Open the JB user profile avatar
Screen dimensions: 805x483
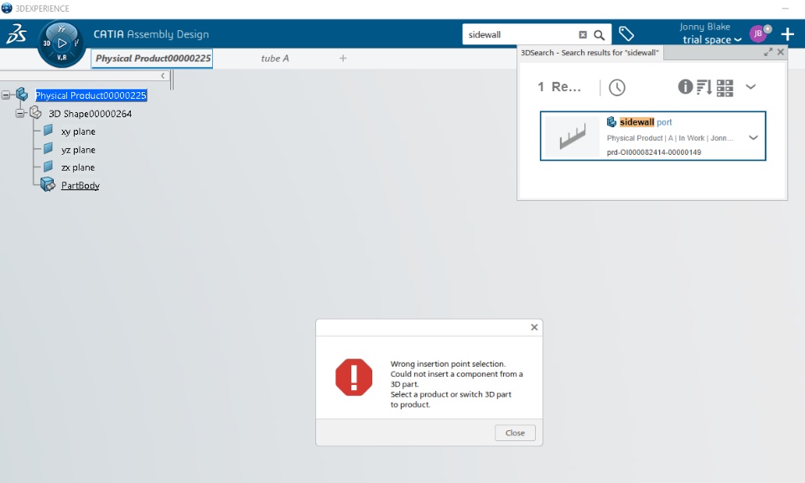(x=759, y=33)
